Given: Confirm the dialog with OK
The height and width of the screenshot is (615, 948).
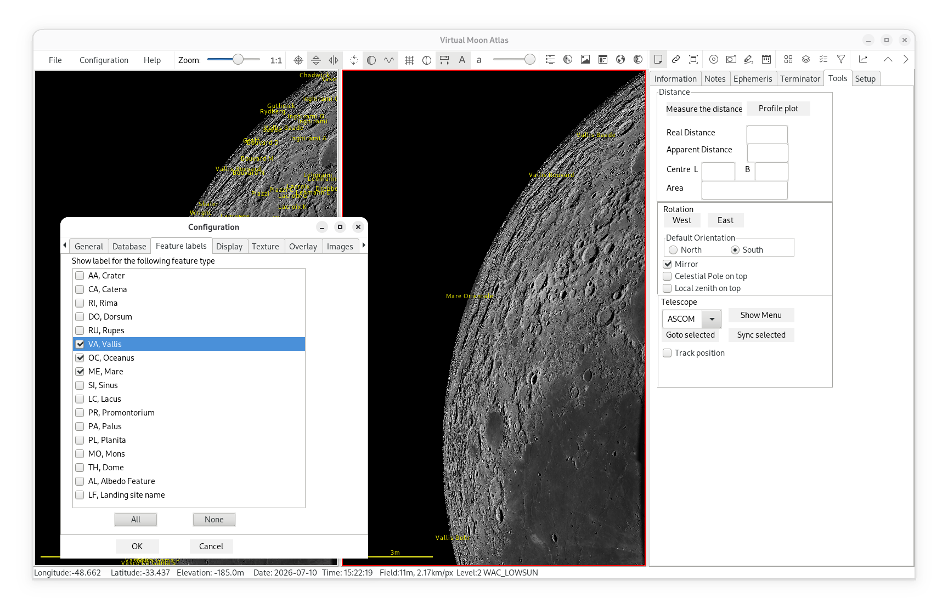Looking at the screenshot, I should click(137, 546).
